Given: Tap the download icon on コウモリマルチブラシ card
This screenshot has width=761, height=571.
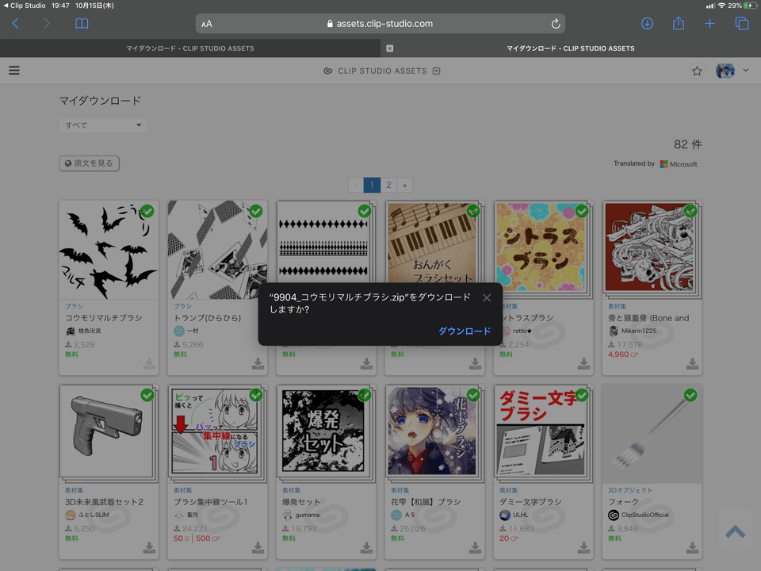Looking at the screenshot, I should (148, 364).
